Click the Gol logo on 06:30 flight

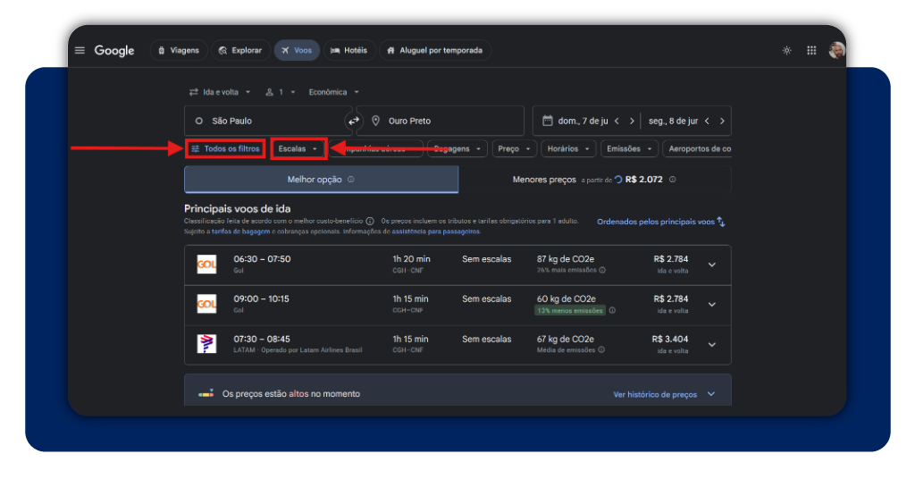pyautogui.click(x=206, y=265)
